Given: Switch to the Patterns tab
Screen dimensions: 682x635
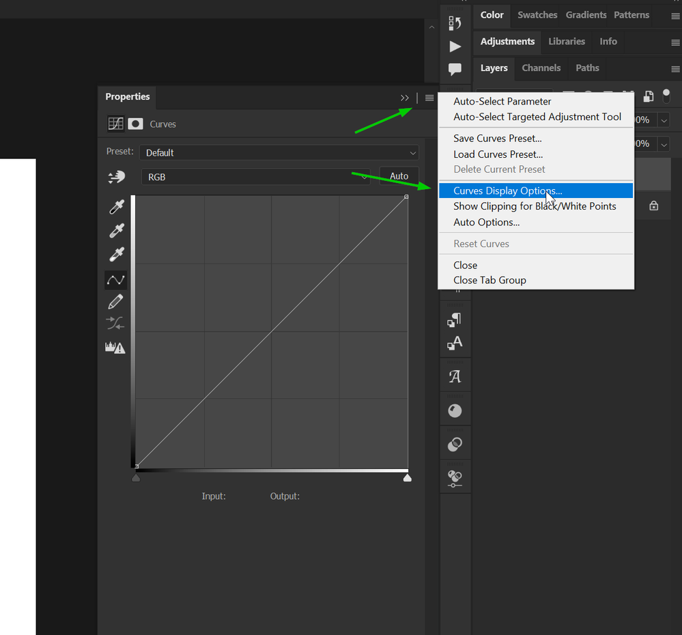Looking at the screenshot, I should (x=631, y=15).
